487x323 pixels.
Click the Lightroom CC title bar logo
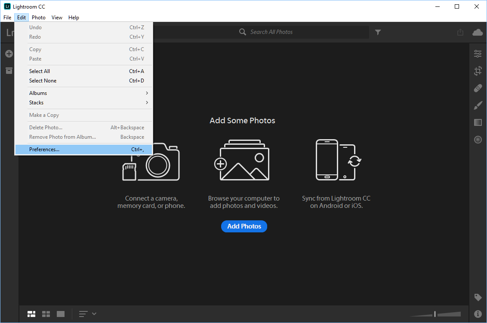pos(7,6)
